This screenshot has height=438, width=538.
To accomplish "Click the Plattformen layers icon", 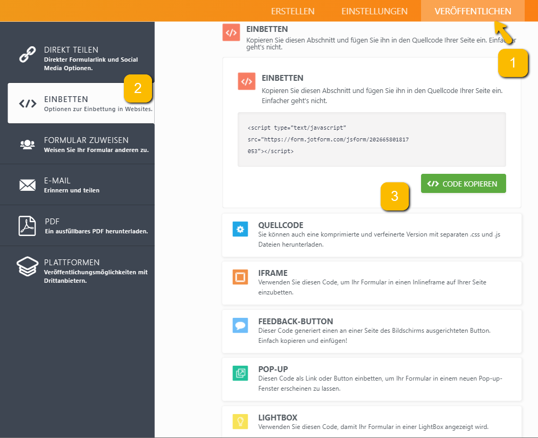I will [27, 267].
